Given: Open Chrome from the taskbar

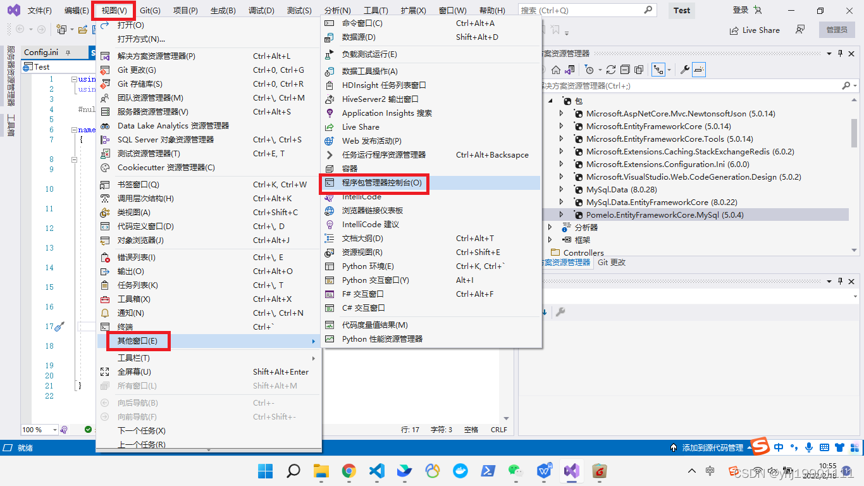Looking at the screenshot, I should point(349,471).
